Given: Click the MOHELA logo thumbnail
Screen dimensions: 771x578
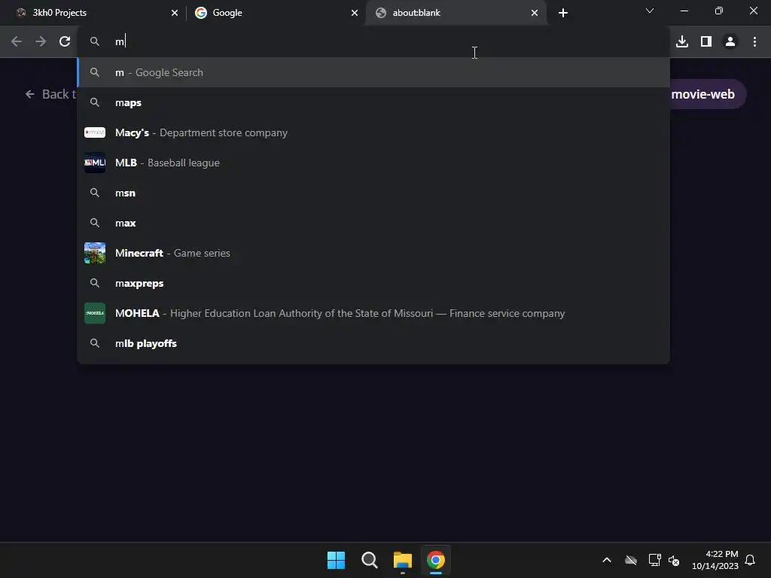Looking at the screenshot, I should pyautogui.click(x=95, y=314).
